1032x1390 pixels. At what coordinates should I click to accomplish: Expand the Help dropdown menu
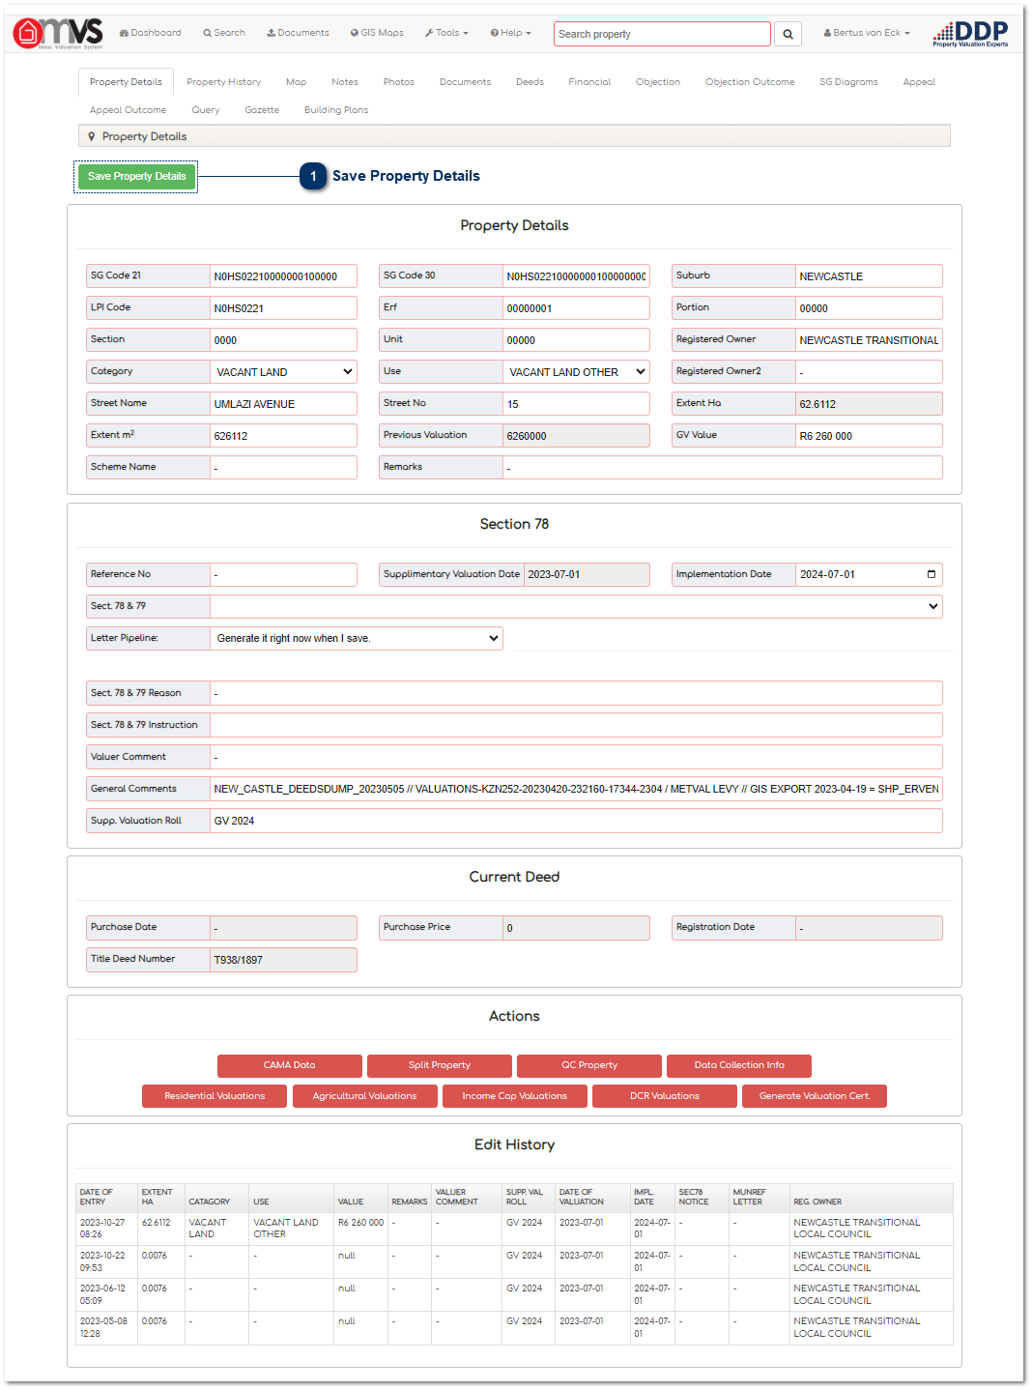510,33
